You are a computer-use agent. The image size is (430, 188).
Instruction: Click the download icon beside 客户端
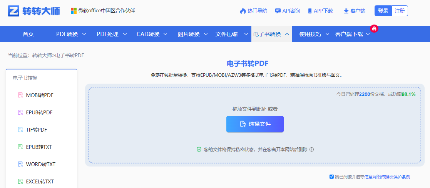point(346,11)
